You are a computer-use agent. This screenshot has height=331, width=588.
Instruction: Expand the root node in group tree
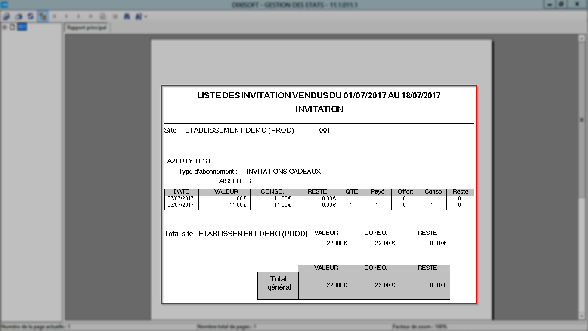[5, 27]
